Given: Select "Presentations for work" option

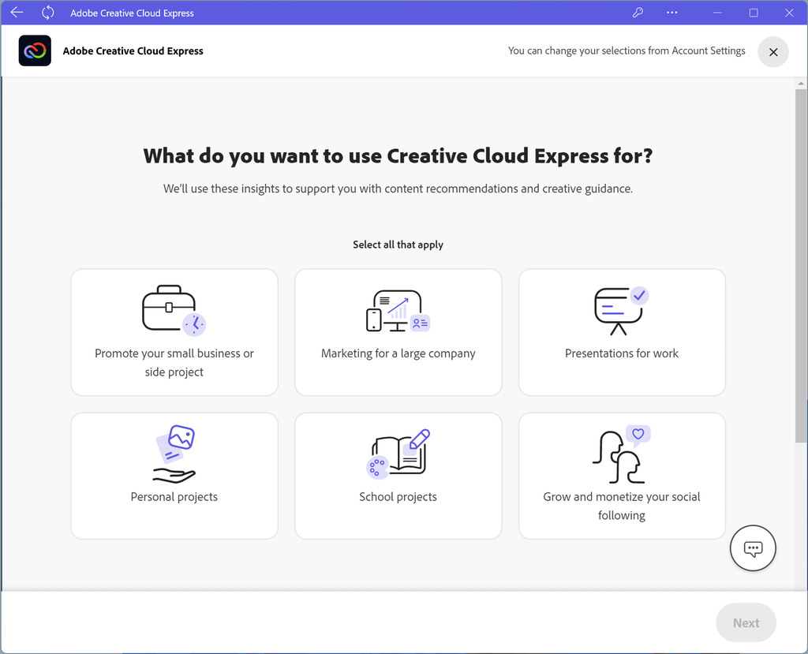Looking at the screenshot, I should click(x=622, y=332).
